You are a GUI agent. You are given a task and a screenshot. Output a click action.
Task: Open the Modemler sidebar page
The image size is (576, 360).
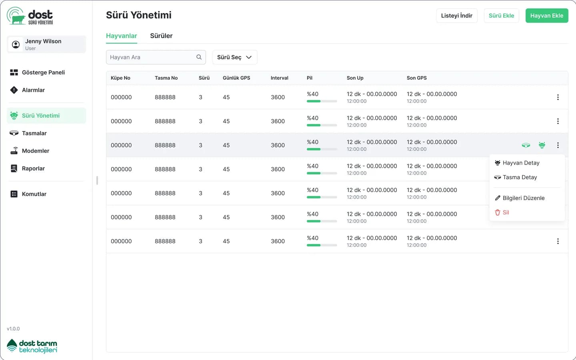click(46, 151)
